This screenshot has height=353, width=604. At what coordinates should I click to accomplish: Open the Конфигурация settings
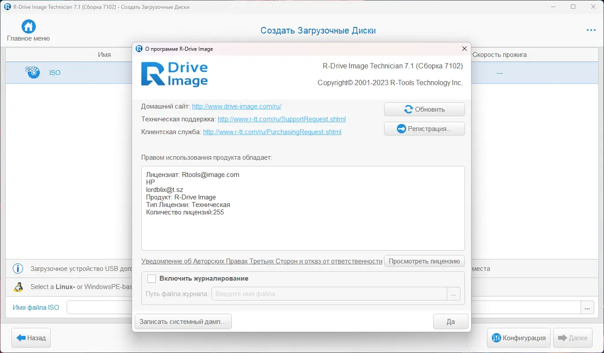(x=519, y=338)
